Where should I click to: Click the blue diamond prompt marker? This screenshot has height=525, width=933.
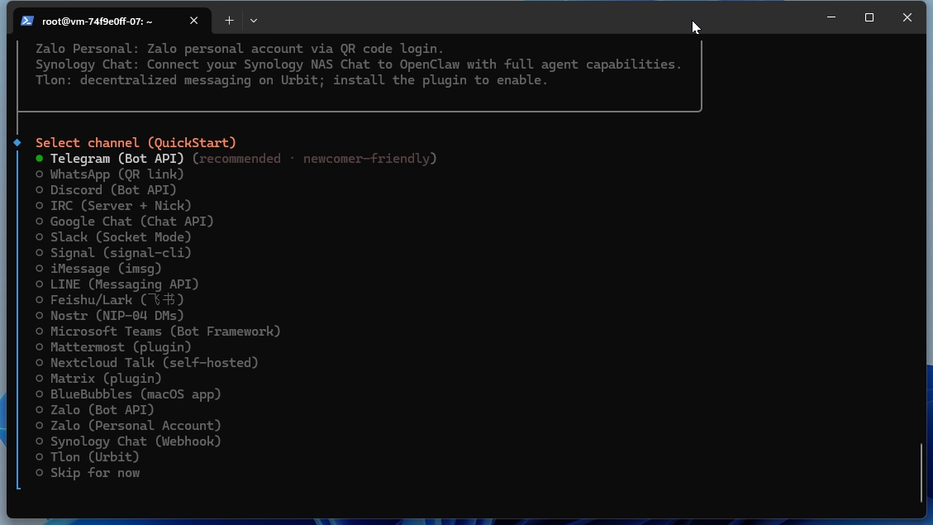(x=17, y=142)
